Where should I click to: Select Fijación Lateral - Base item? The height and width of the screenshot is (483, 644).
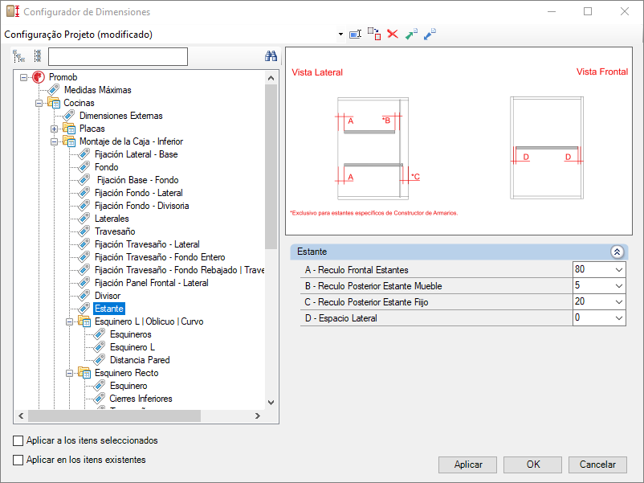point(136,154)
